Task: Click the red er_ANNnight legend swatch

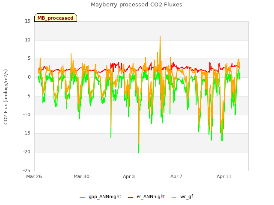Action: (x=130, y=197)
